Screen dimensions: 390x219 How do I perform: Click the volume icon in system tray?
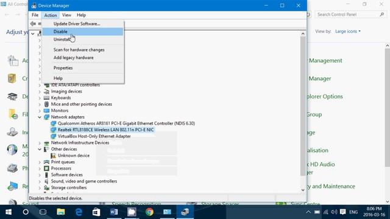334,212
